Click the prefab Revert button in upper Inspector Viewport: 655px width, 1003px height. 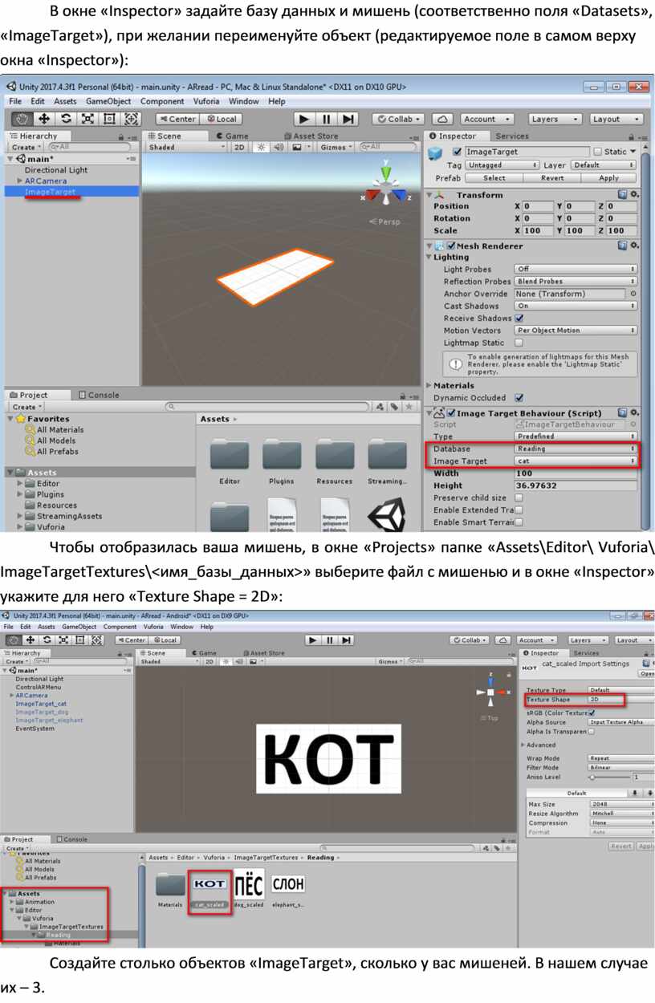pyautogui.click(x=552, y=178)
